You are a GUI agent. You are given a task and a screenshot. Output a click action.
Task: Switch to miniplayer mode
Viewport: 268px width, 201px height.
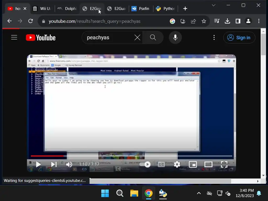193,164
